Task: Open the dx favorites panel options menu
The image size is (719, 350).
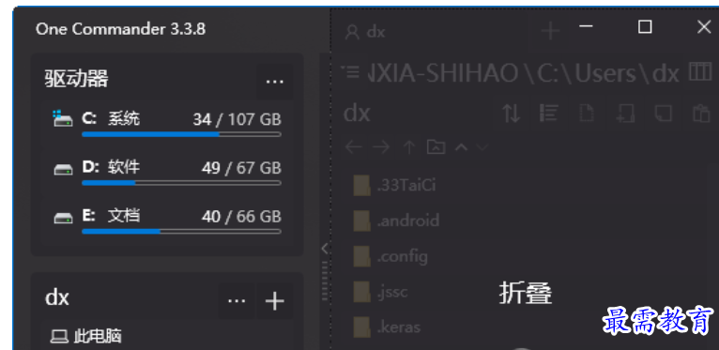Action: tap(237, 301)
